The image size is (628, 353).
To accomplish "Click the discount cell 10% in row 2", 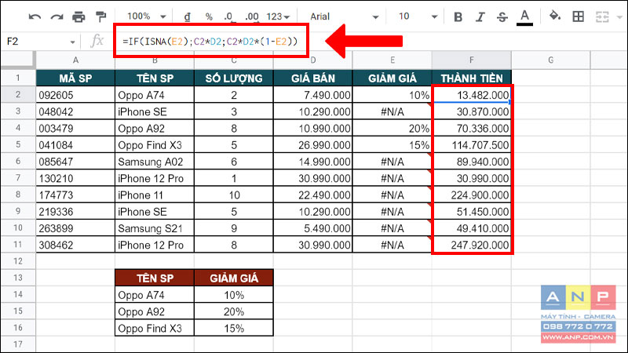I will (x=392, y=95).
